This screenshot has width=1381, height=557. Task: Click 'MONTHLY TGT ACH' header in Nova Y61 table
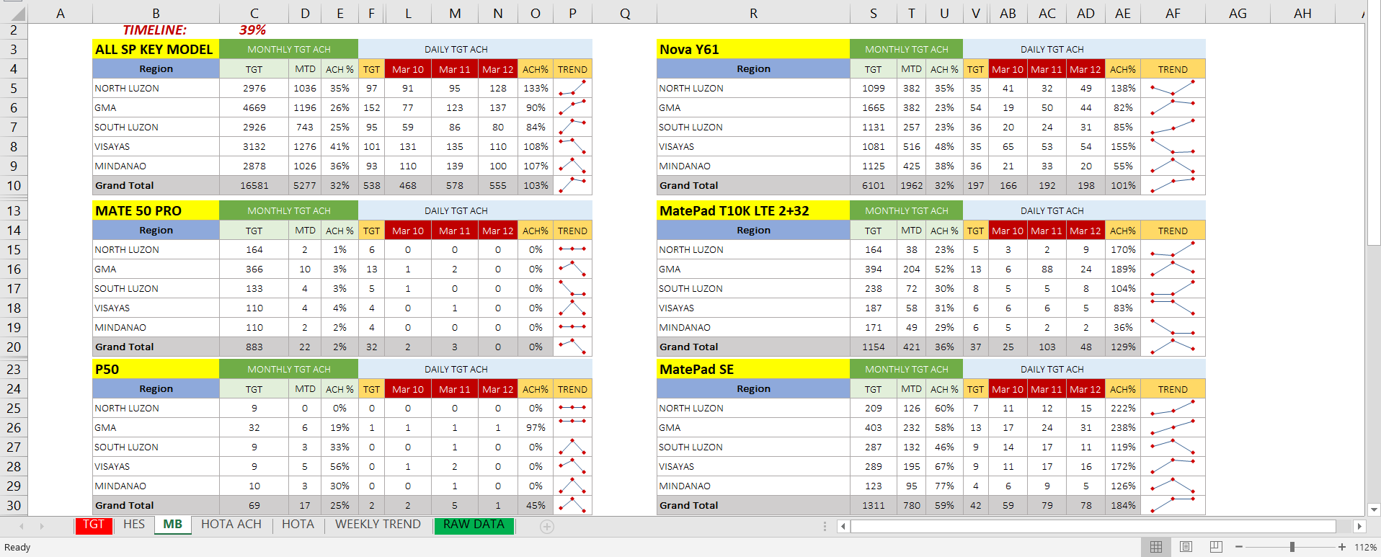click(907, 49)
